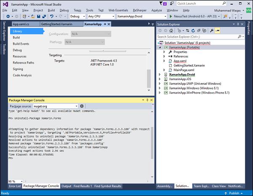253x196 pixels.
Task: Switch to the GettingStarted.Xamarin tab
Action: point(62,24)
